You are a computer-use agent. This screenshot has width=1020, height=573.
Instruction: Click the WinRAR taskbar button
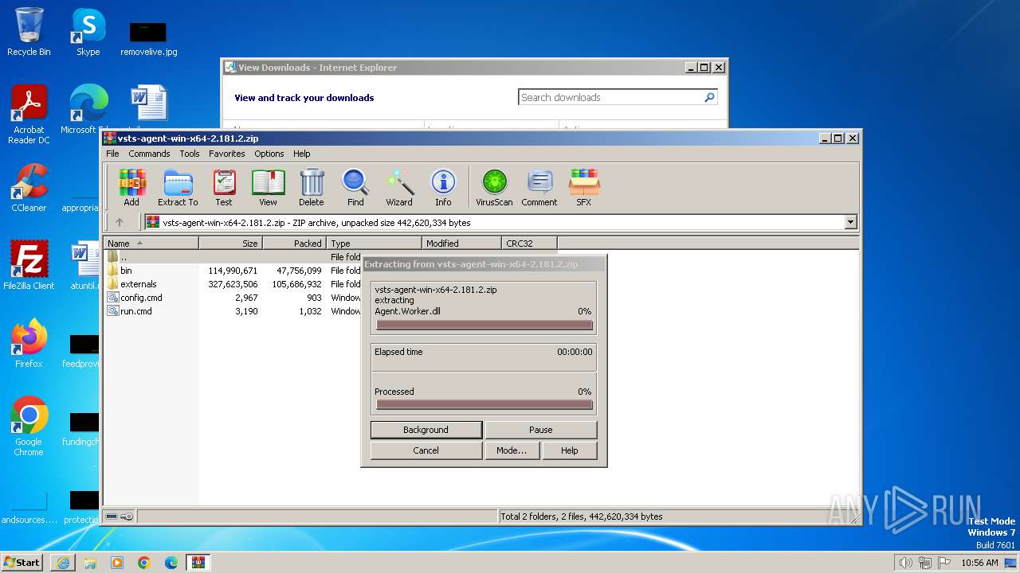coord(198,563)
